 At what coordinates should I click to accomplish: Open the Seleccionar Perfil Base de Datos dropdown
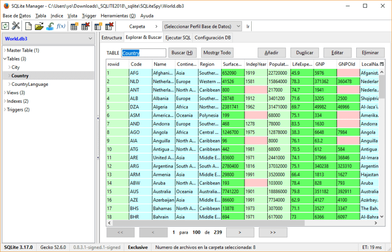[x=202, y=26]
